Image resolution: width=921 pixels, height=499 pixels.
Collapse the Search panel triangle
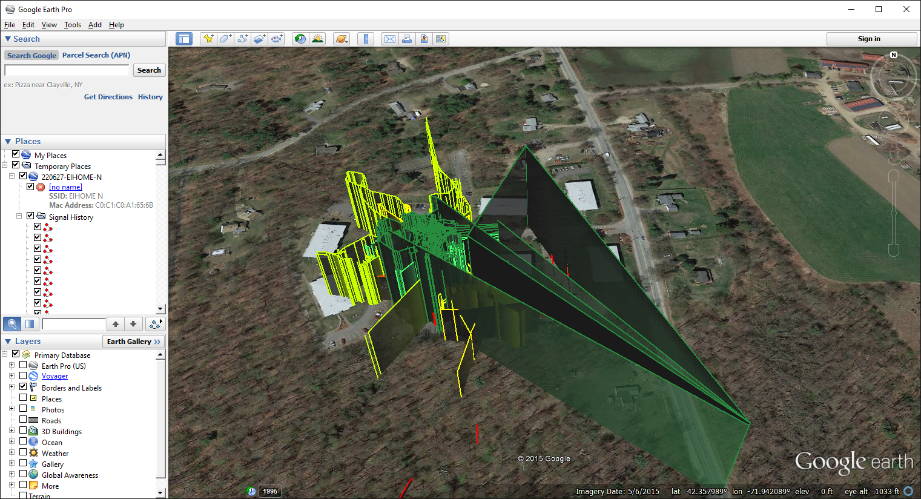coord(8,39)
